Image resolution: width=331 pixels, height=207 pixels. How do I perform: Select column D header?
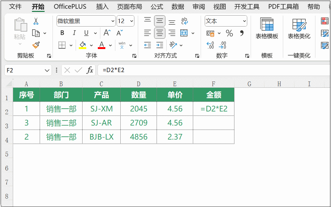coord(138,84)
